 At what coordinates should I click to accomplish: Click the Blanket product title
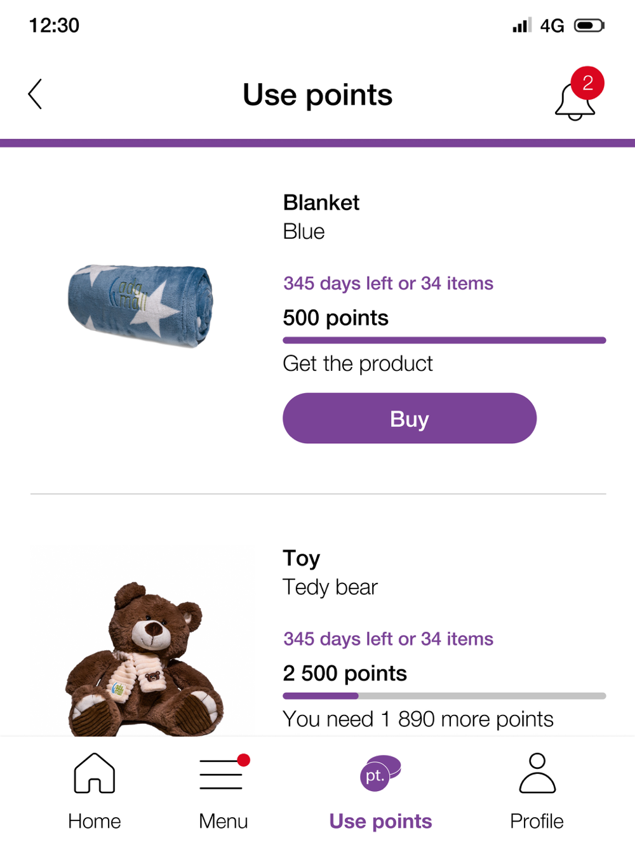[321, 203]
